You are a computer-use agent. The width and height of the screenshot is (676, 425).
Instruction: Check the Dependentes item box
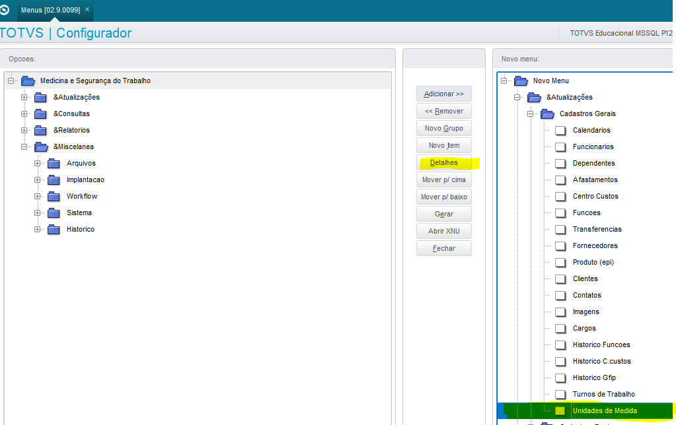click(x=560, y=163)
